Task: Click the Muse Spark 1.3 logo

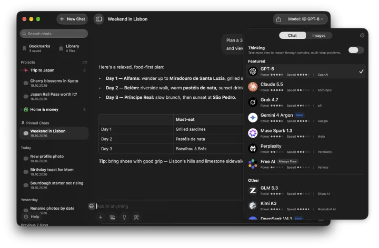Action: point(253,133)
